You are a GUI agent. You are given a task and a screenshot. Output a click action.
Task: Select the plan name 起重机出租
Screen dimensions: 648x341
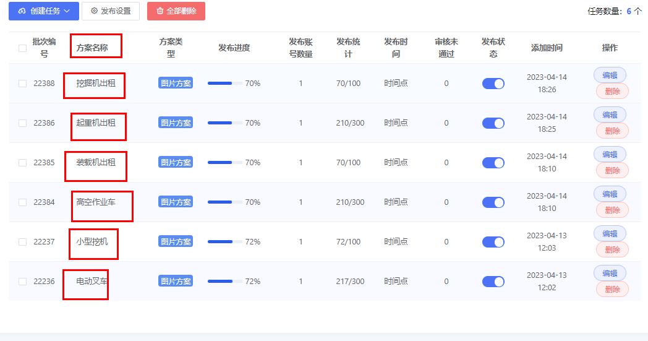pyautogui.click(x=96, y=123)
